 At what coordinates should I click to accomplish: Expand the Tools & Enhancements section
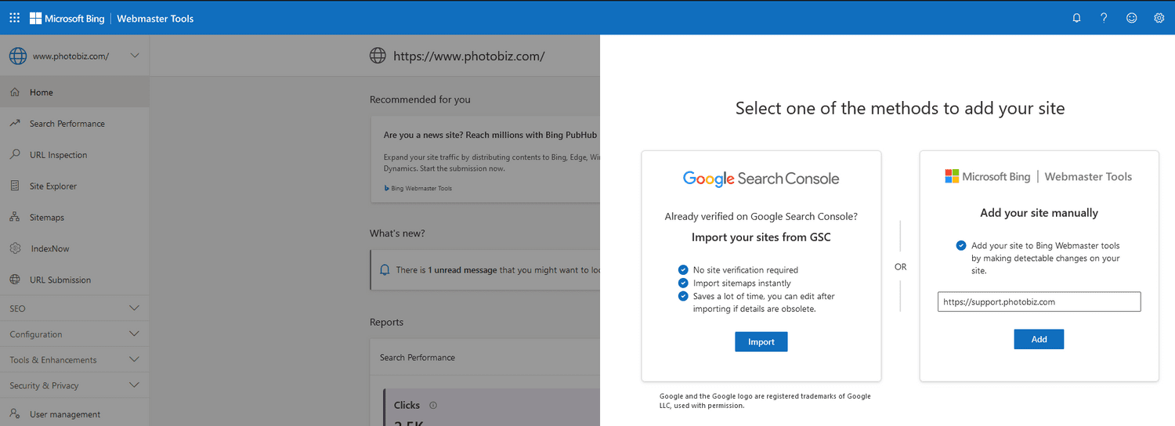point(134,360)
